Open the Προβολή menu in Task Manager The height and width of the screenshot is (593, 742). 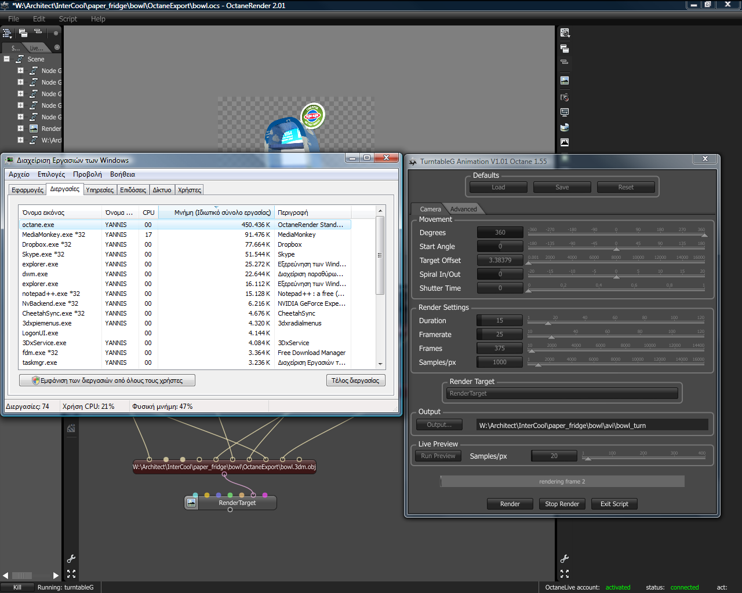[87, 174]
